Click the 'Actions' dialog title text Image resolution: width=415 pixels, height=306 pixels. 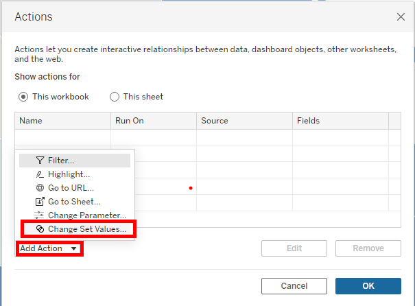coord(34,16)
